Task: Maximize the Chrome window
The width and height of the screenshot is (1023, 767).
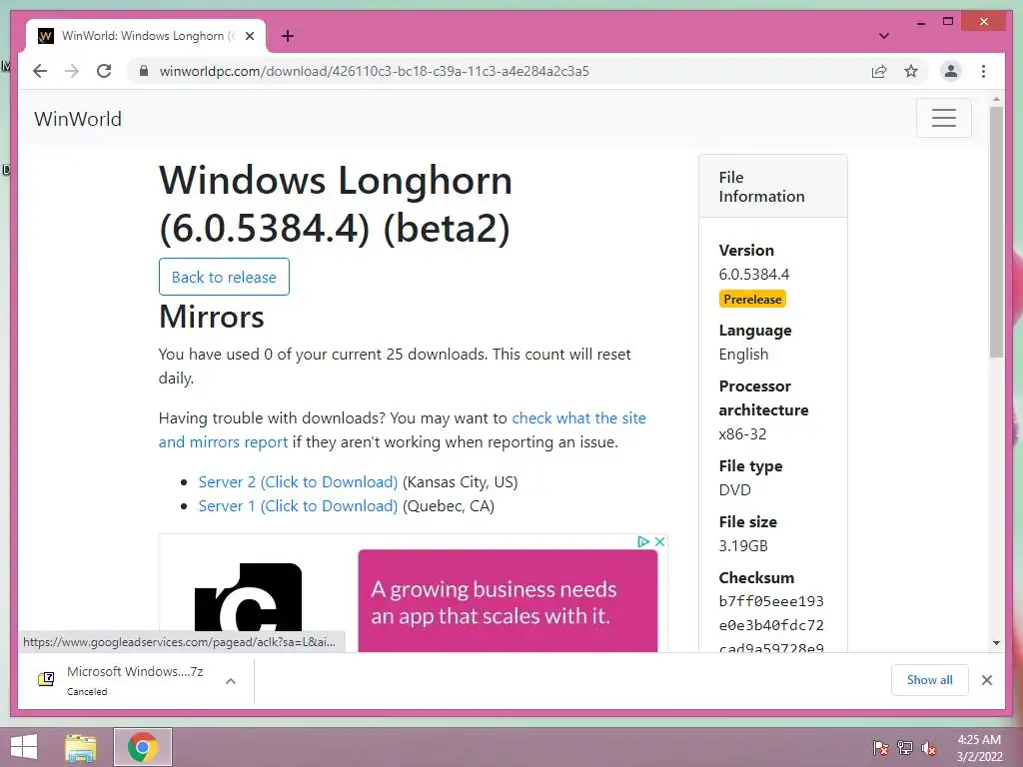Action: (x=948, y=22)
